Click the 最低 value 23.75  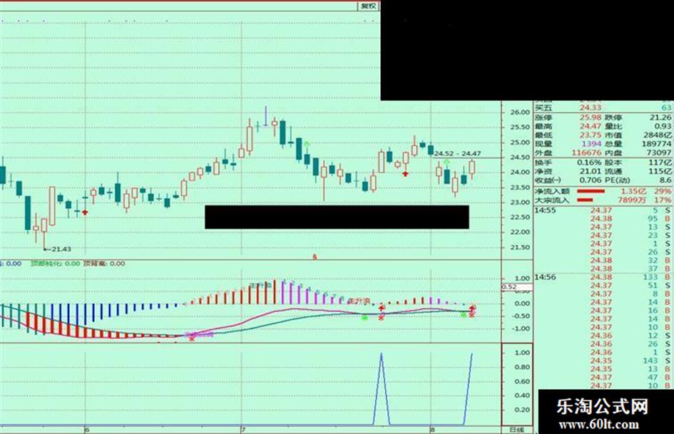point(591,135)
